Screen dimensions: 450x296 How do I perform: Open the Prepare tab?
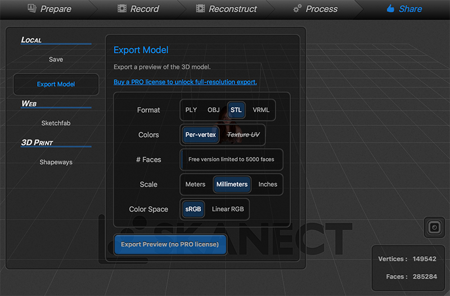pyautogui.click(x=49, y=9)
